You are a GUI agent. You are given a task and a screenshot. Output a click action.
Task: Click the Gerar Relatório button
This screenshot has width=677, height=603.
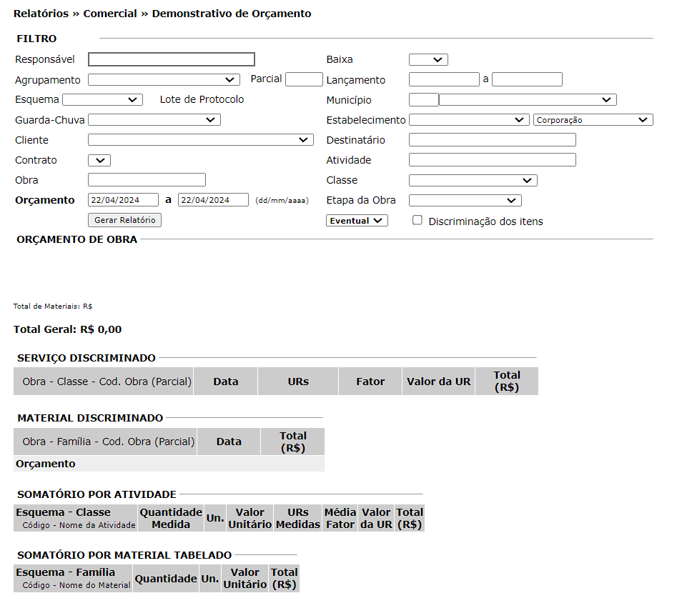124,220
